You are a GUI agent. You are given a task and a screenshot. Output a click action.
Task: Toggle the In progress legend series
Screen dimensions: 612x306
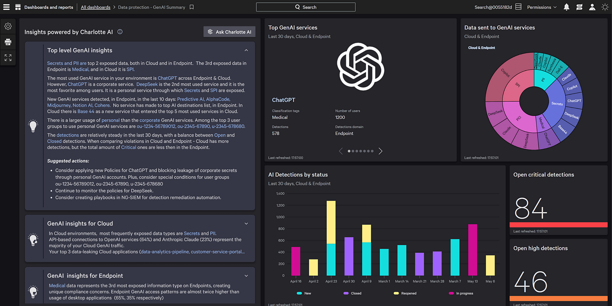(x=461, y=293)
